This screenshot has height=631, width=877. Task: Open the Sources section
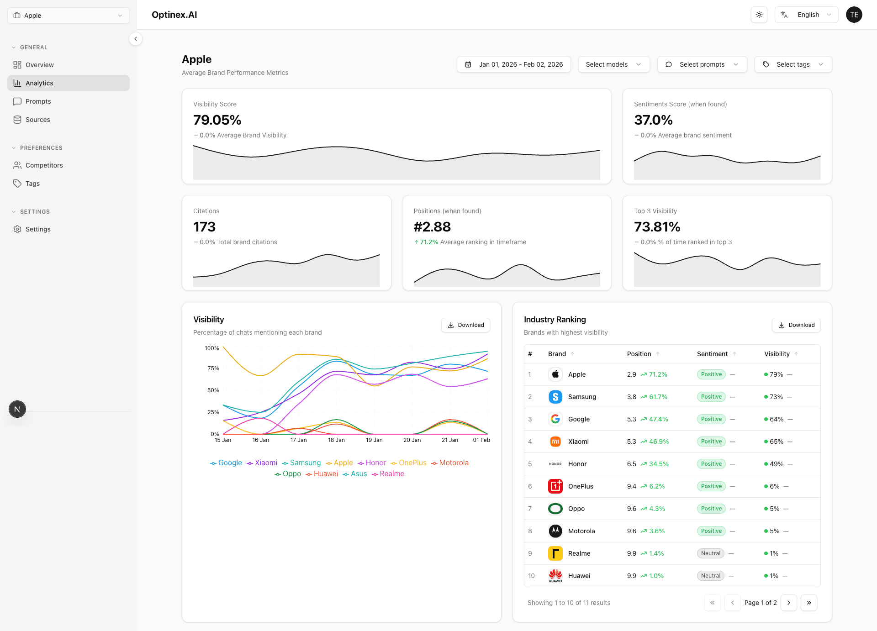38,119
